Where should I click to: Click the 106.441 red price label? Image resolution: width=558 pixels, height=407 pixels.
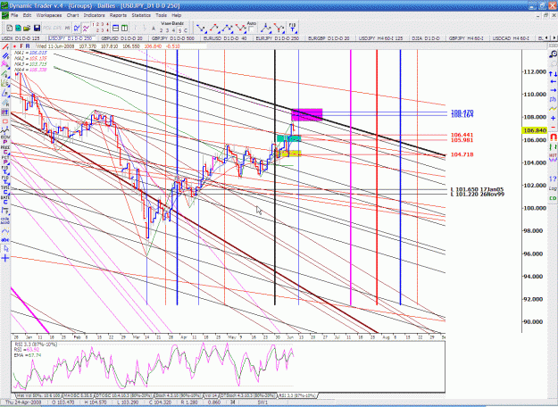pos(462,135)
